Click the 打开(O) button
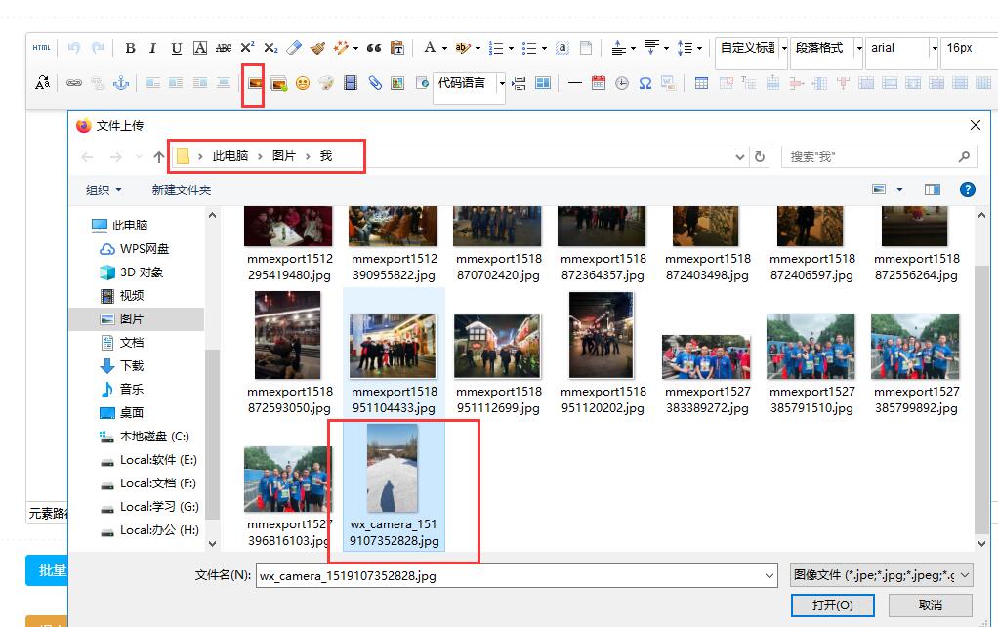Screen dimensions: 998x627 click(x=832, y=605)
